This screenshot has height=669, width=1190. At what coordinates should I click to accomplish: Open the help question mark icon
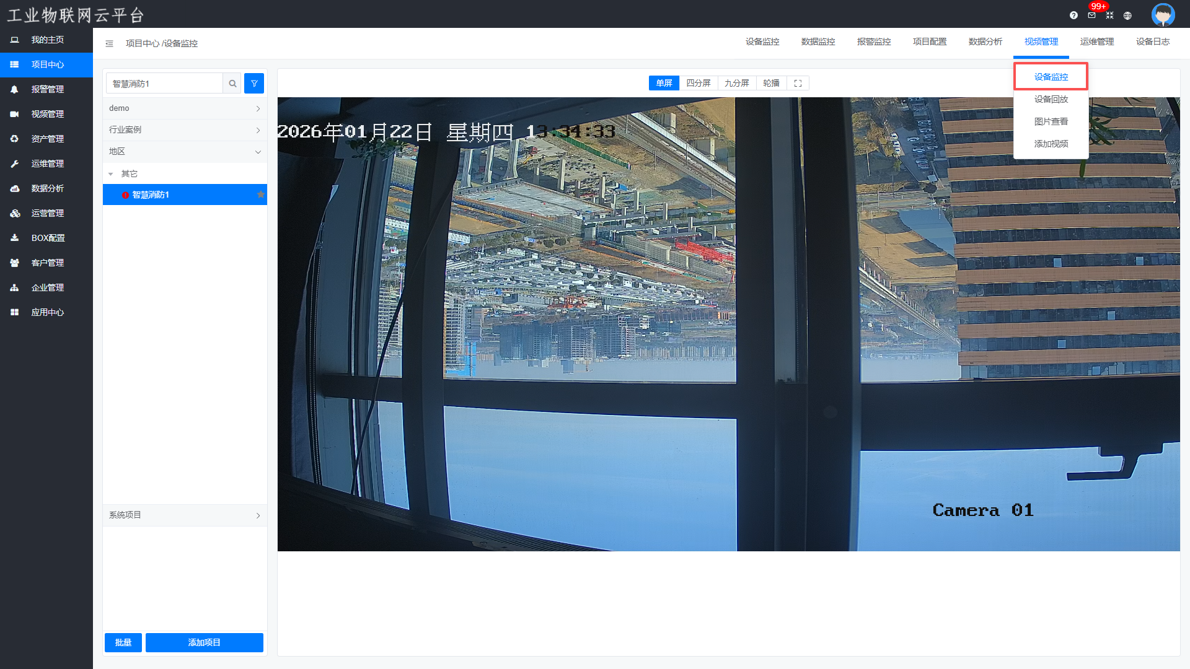click(1073, 15)
